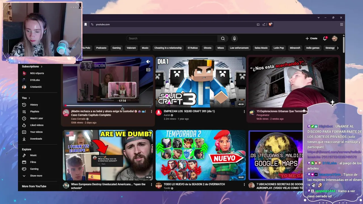This screenshot has width=363, height=204.
Task: Open the Penguinator channel link
Action: [263, 115]
